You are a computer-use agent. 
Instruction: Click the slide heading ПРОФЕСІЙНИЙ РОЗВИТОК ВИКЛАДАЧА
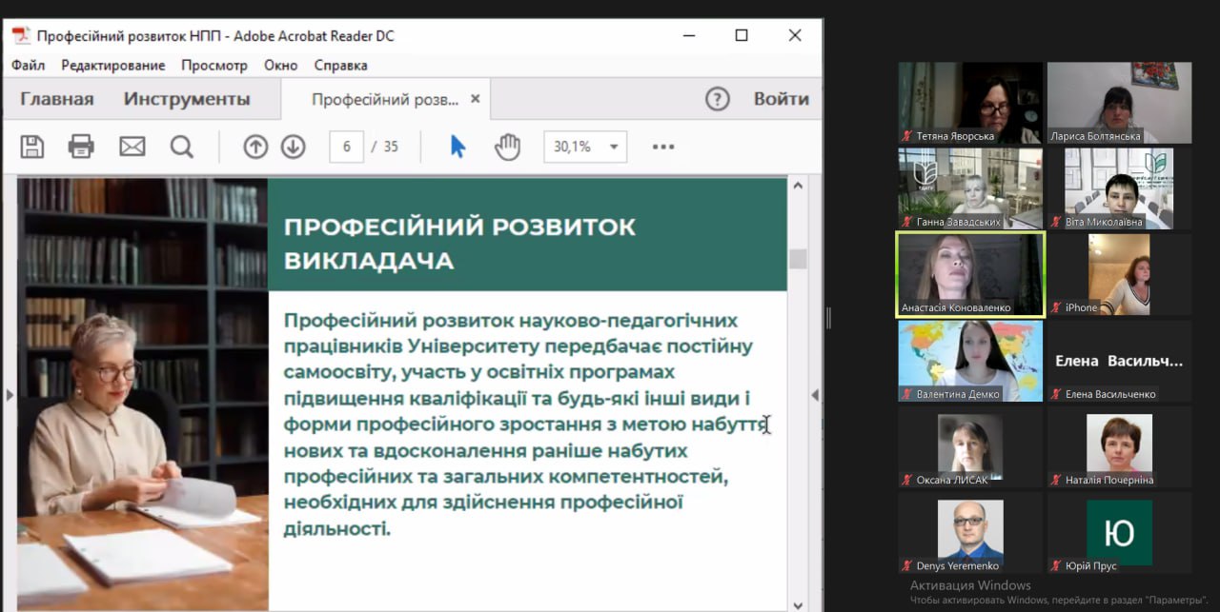tap(459, 244)
